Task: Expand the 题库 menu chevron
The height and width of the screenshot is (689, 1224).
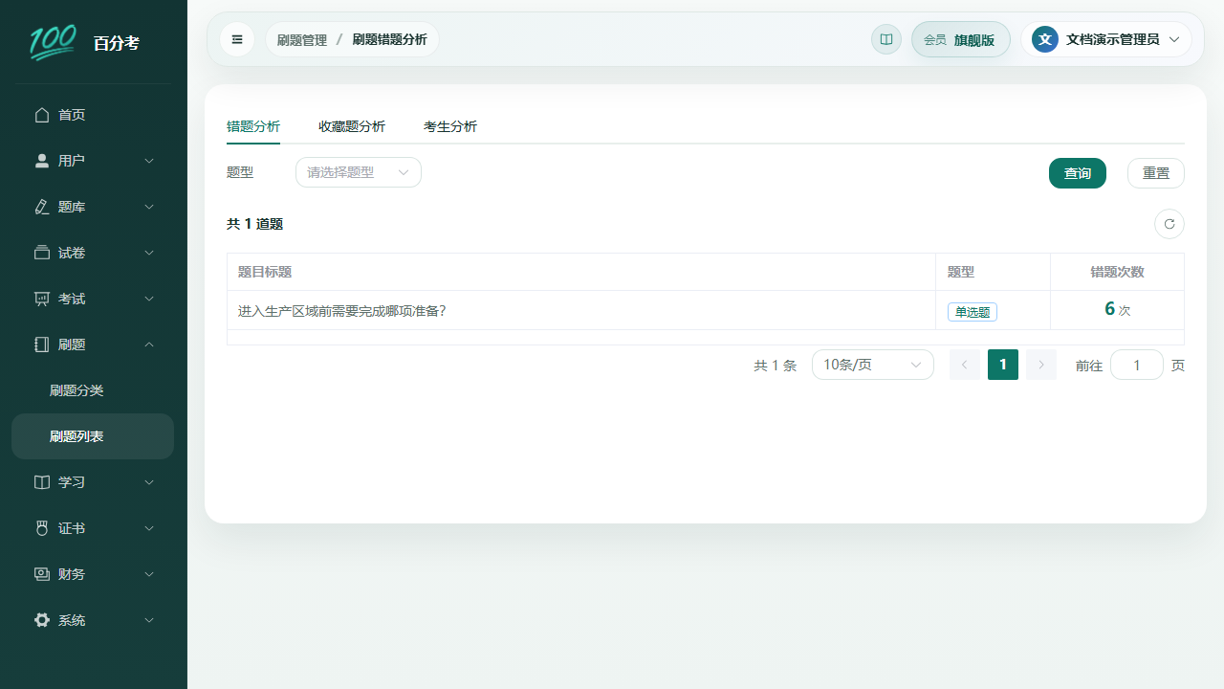Action: pos(149,207)
